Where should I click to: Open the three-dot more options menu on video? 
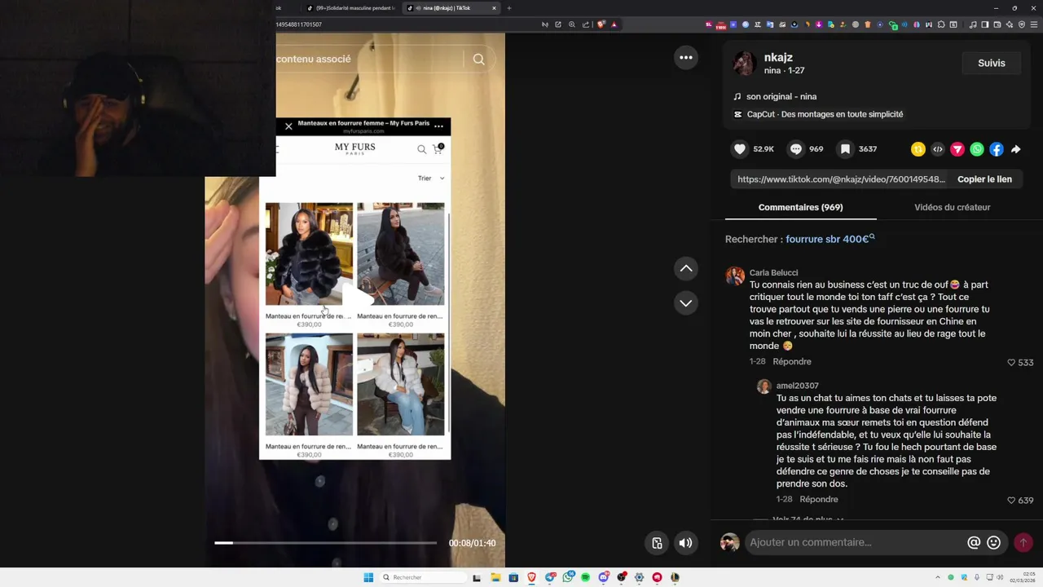686,57
